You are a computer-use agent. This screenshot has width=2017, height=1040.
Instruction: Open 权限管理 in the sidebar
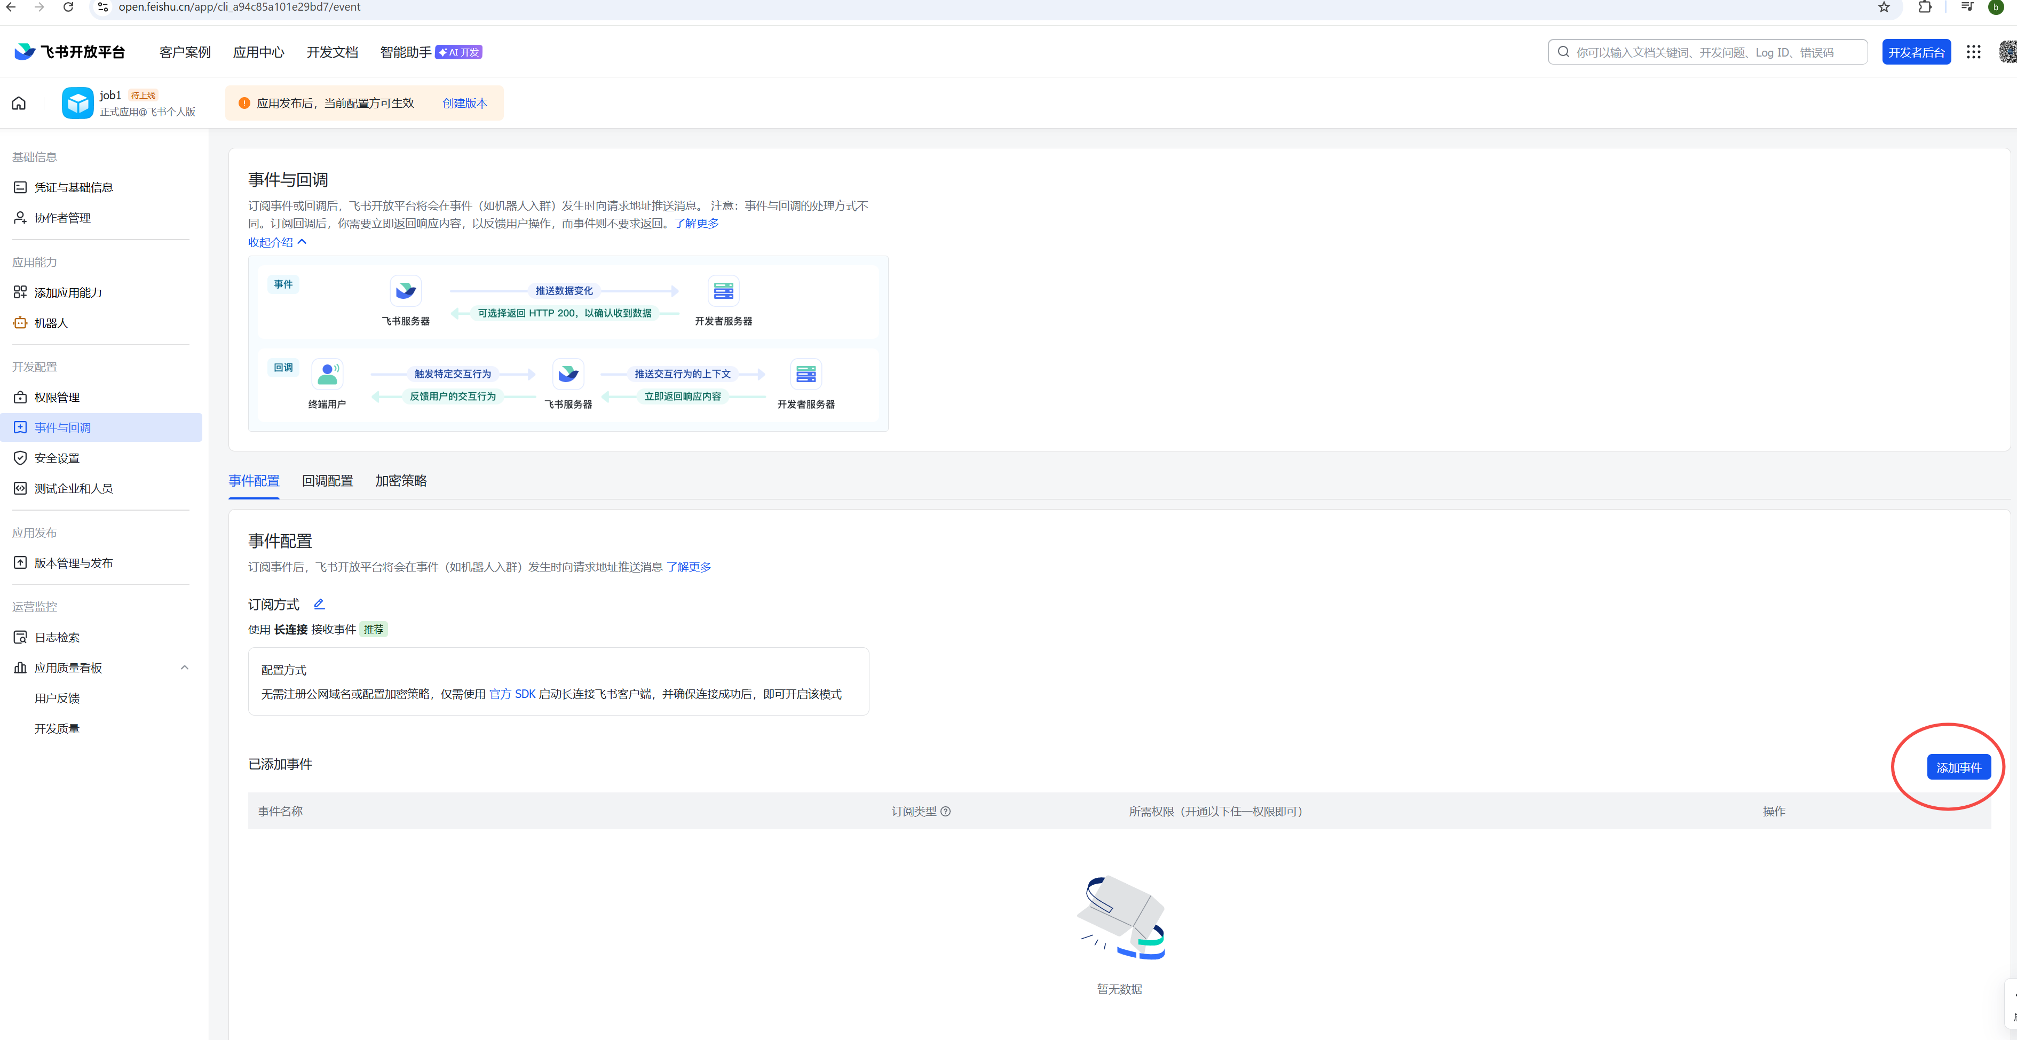click(57, 397)
